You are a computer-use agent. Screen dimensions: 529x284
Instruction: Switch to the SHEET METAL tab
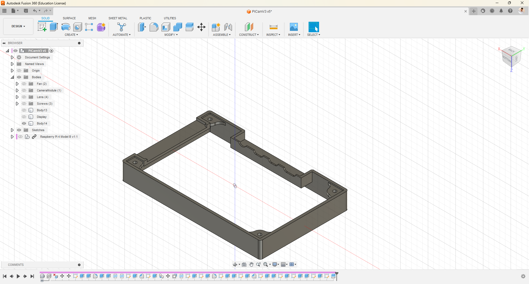point(118,18)
